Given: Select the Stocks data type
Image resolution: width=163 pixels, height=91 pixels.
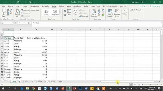Looking at the screenshot, I should pos(46,13).
